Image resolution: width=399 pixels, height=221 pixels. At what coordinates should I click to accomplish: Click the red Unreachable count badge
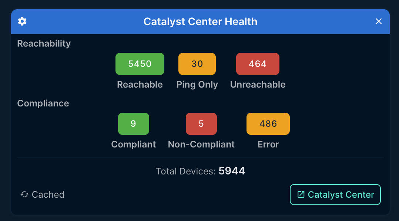click(x=258, y=64)
